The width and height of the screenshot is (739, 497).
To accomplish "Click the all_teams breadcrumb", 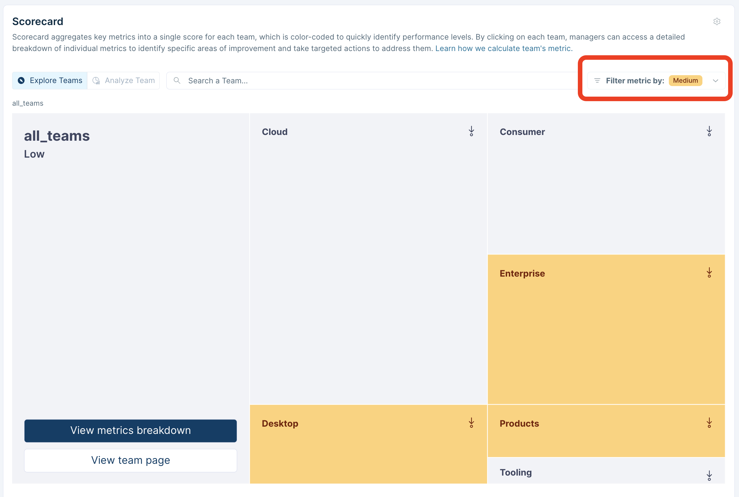I will pos(28,103).
